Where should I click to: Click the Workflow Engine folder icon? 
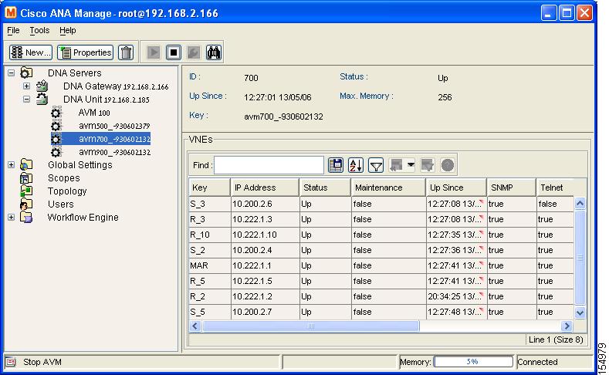point(26,218)
